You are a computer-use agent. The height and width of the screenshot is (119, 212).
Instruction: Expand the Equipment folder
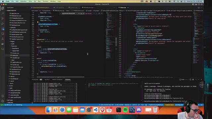pos(16,51)
